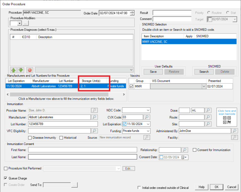The height and width of the screenshot is (192, 241).
Task: Click the SNOMED Search button
Action: [204, 71]
